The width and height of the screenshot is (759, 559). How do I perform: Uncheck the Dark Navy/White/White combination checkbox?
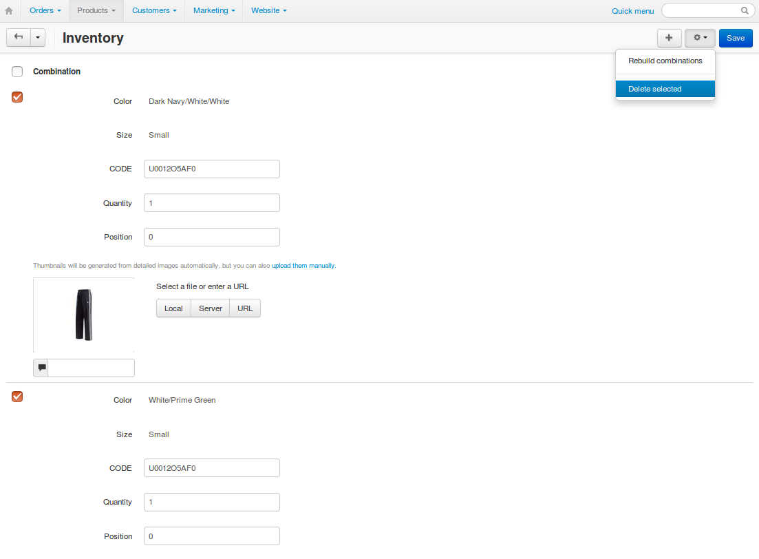pyautogui.click(x=17, y=97)
